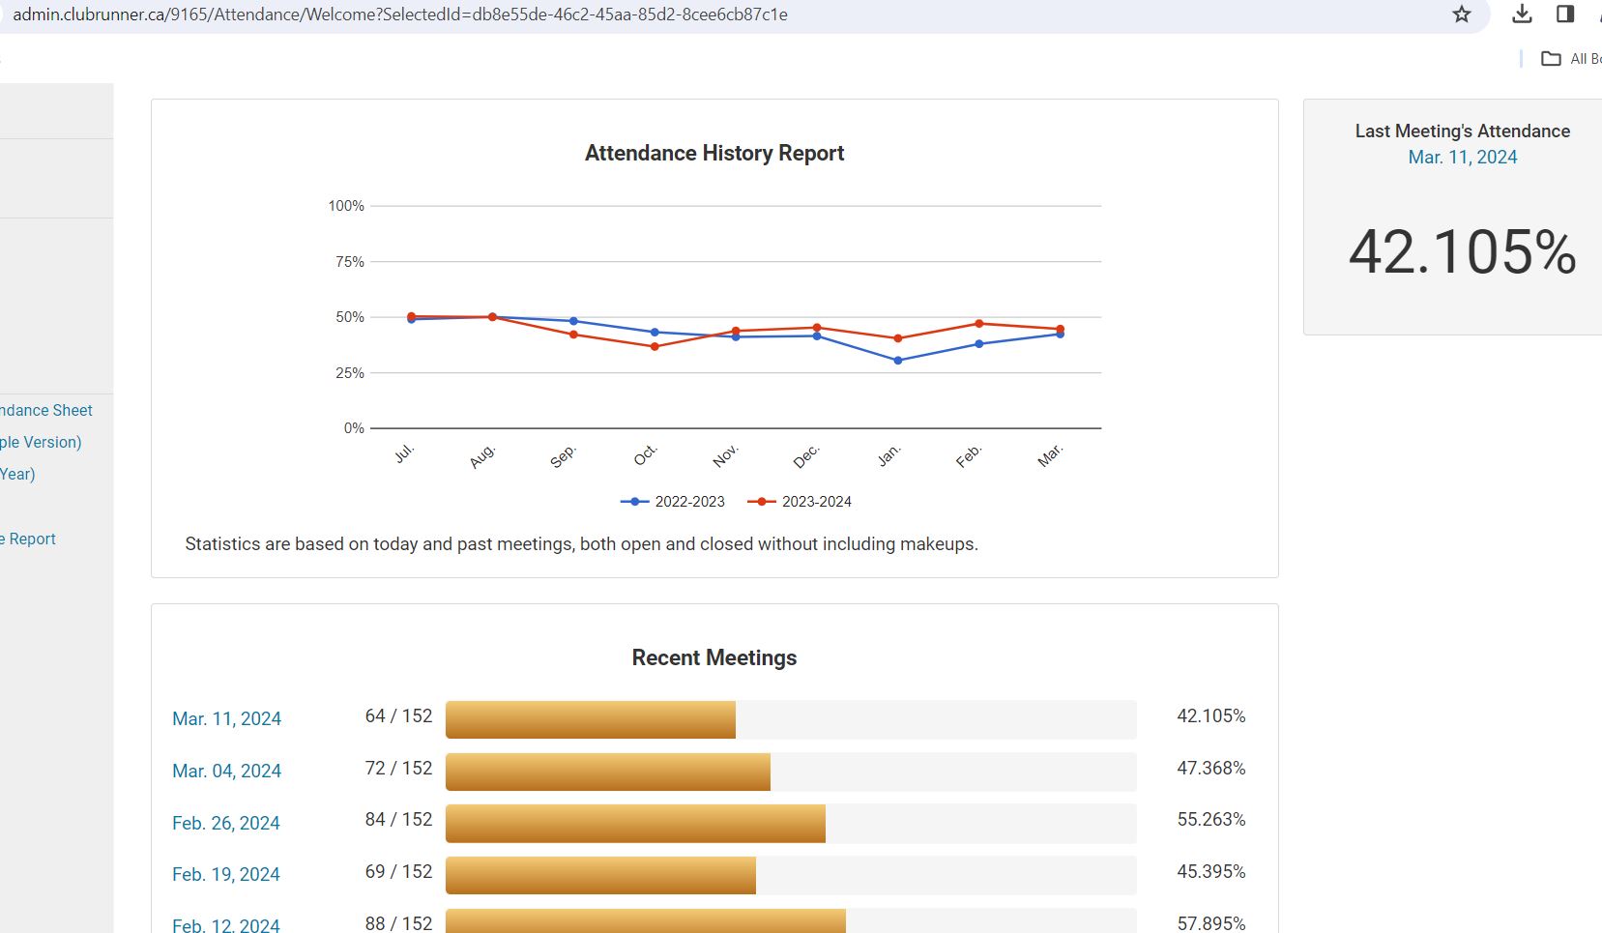Click the '84 / 152' attendance count
This screenshot has width=1602, height=933.
point(398,820)
